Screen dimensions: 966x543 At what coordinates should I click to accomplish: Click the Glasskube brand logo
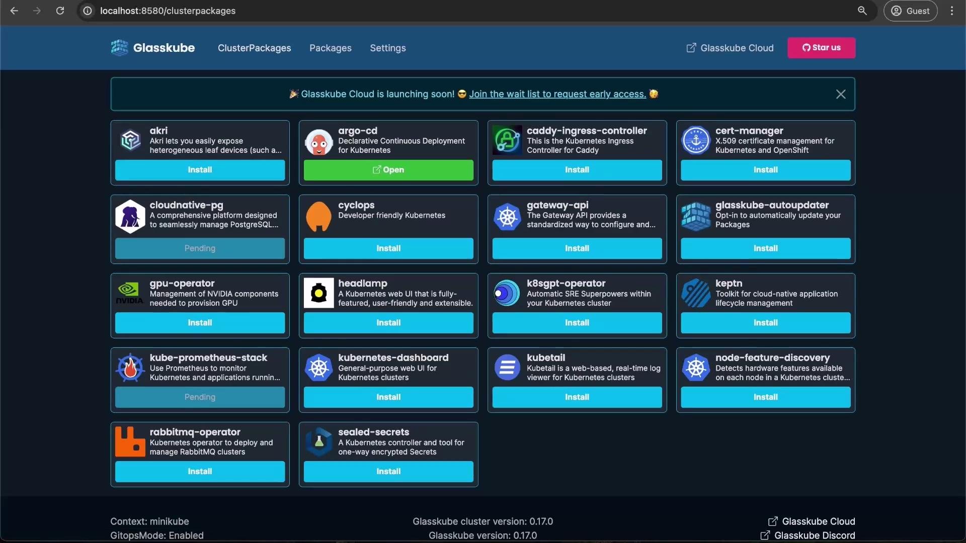click(119, 48)
